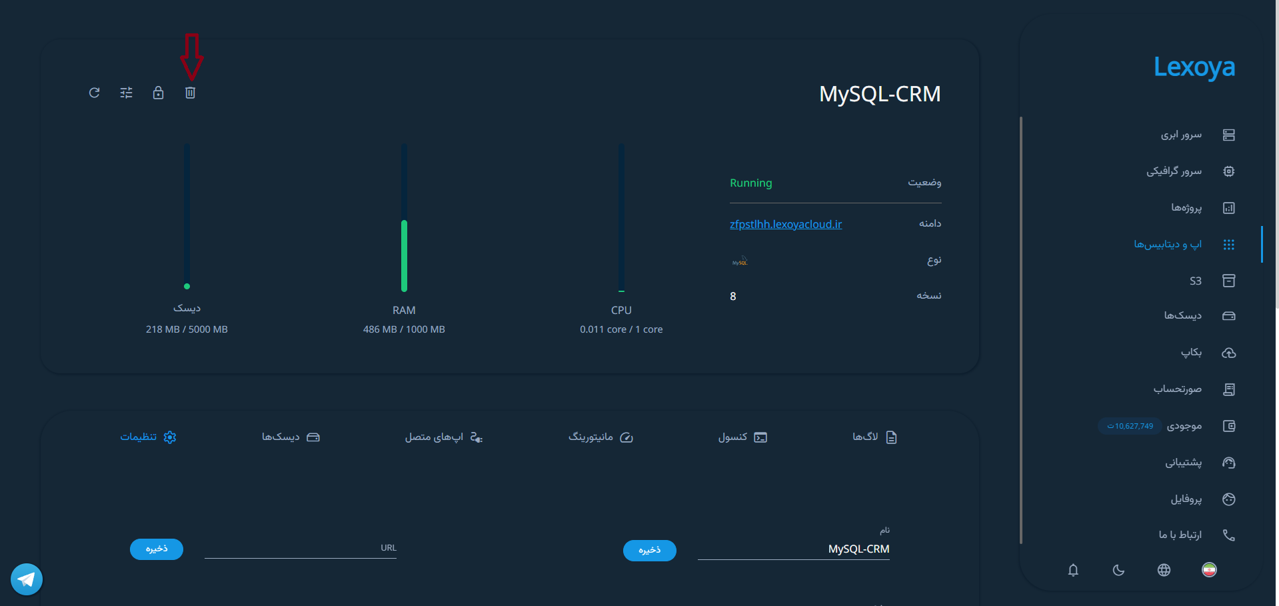Viewport: 1279px width, 606px height.
Task: Click the موجودی wallet icon
Action: tap(1229, 426)
